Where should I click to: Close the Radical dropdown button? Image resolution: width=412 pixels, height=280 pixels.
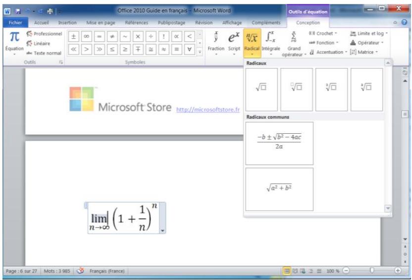click(252, 44)
